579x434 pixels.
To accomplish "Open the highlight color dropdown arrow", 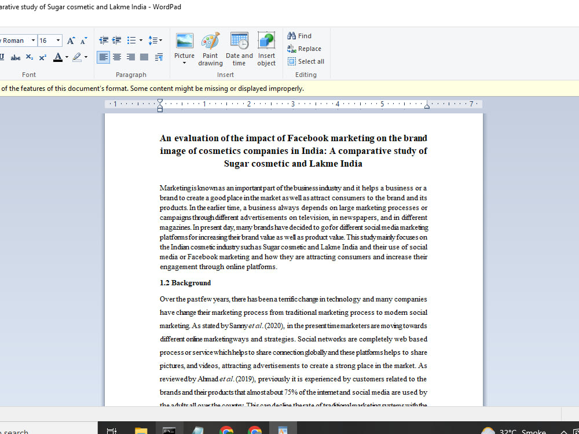I will pyautogui.click(x=86, y=57).
